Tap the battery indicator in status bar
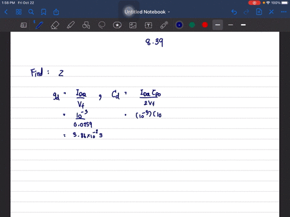This screenshot has width=290, height=217. tap(285, 3)
